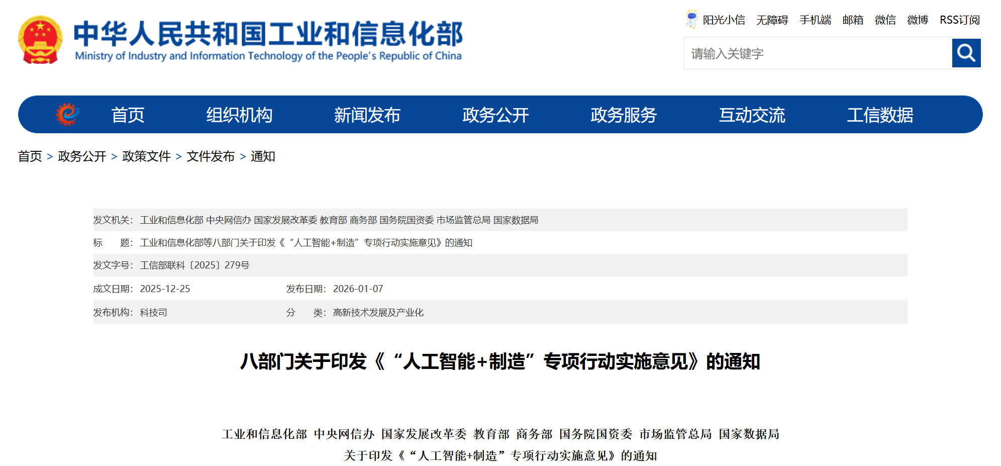Navigate to 互动交流 section

[752, 115]
